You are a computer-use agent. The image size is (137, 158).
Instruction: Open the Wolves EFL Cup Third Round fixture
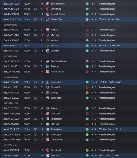coord(69,46)
